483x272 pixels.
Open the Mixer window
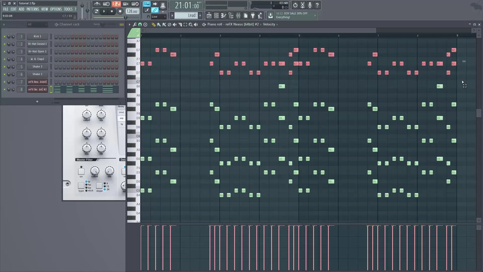(238, 16)
